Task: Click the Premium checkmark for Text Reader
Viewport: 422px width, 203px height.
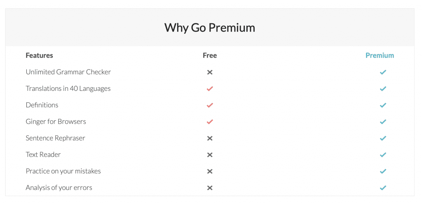Action: pos(383,155)
